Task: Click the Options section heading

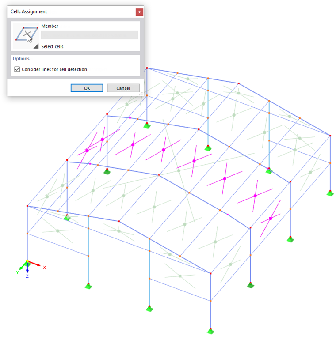Action: point(21,59)
